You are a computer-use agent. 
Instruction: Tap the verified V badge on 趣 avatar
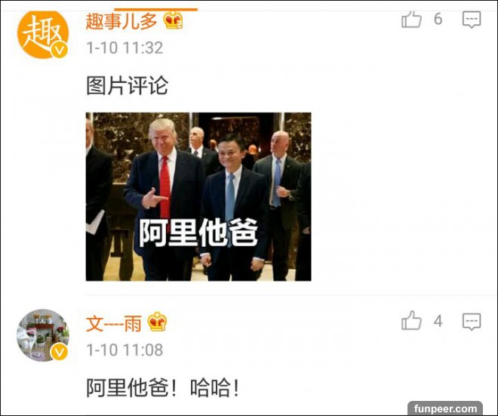pos(60,50)
